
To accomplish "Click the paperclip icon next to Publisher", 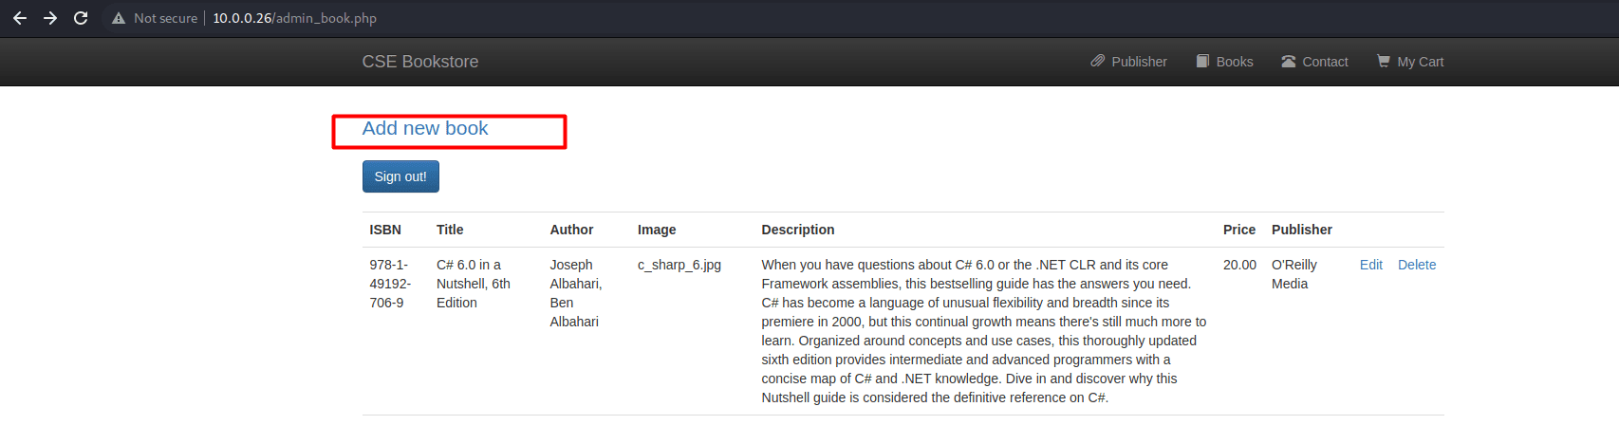I will [x=1098, y=61].
